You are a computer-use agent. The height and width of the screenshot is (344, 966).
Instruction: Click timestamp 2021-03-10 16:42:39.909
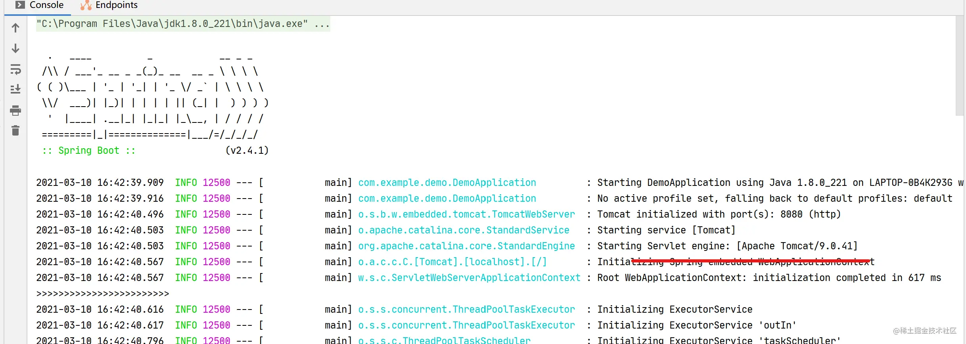coord(100,183)
